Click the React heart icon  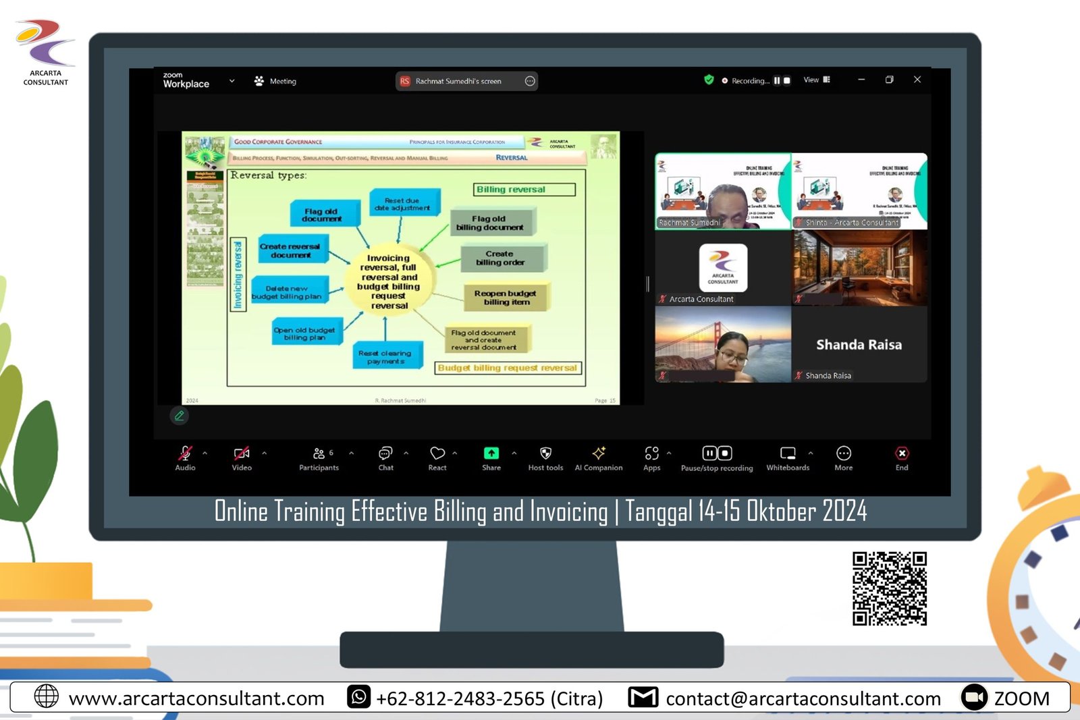(x=437, y=453)
